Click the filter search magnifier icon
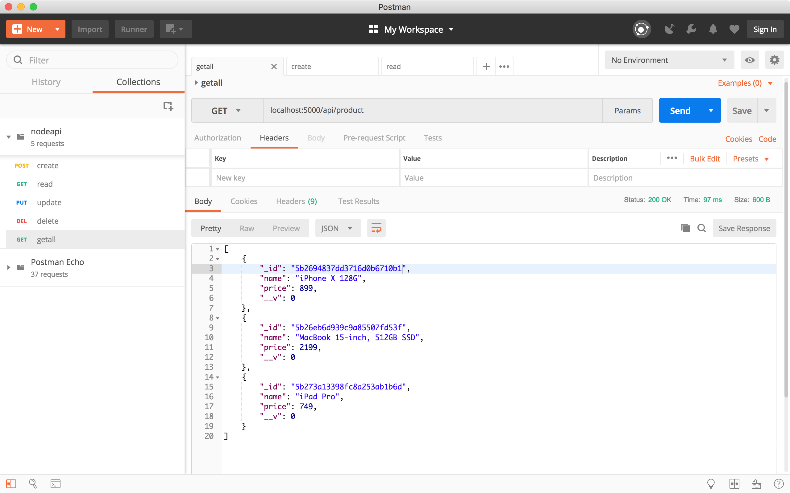 pos(18,60)
